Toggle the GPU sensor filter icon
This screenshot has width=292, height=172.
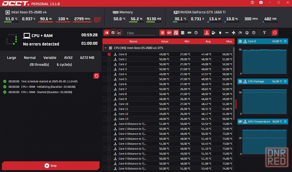(169, 33)
